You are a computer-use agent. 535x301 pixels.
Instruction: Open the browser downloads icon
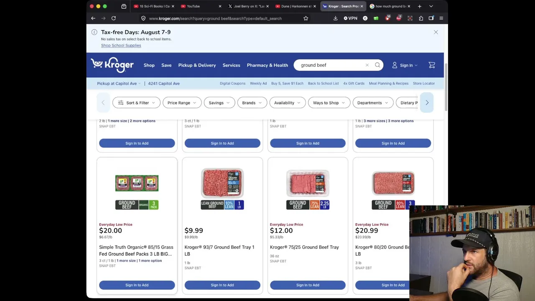[x=335, y=18]
